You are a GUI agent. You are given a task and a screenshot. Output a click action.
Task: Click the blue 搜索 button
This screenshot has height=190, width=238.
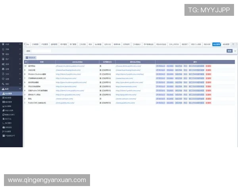[x=229, y=51]
